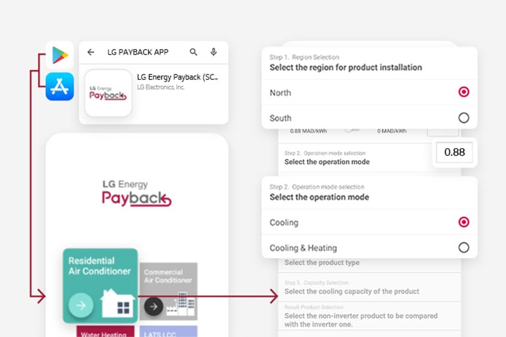Click the 0.88 rate value field

[454, 153]
